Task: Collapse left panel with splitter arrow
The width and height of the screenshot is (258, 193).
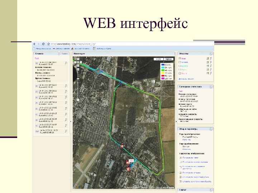Action: (x=71, y=122)
